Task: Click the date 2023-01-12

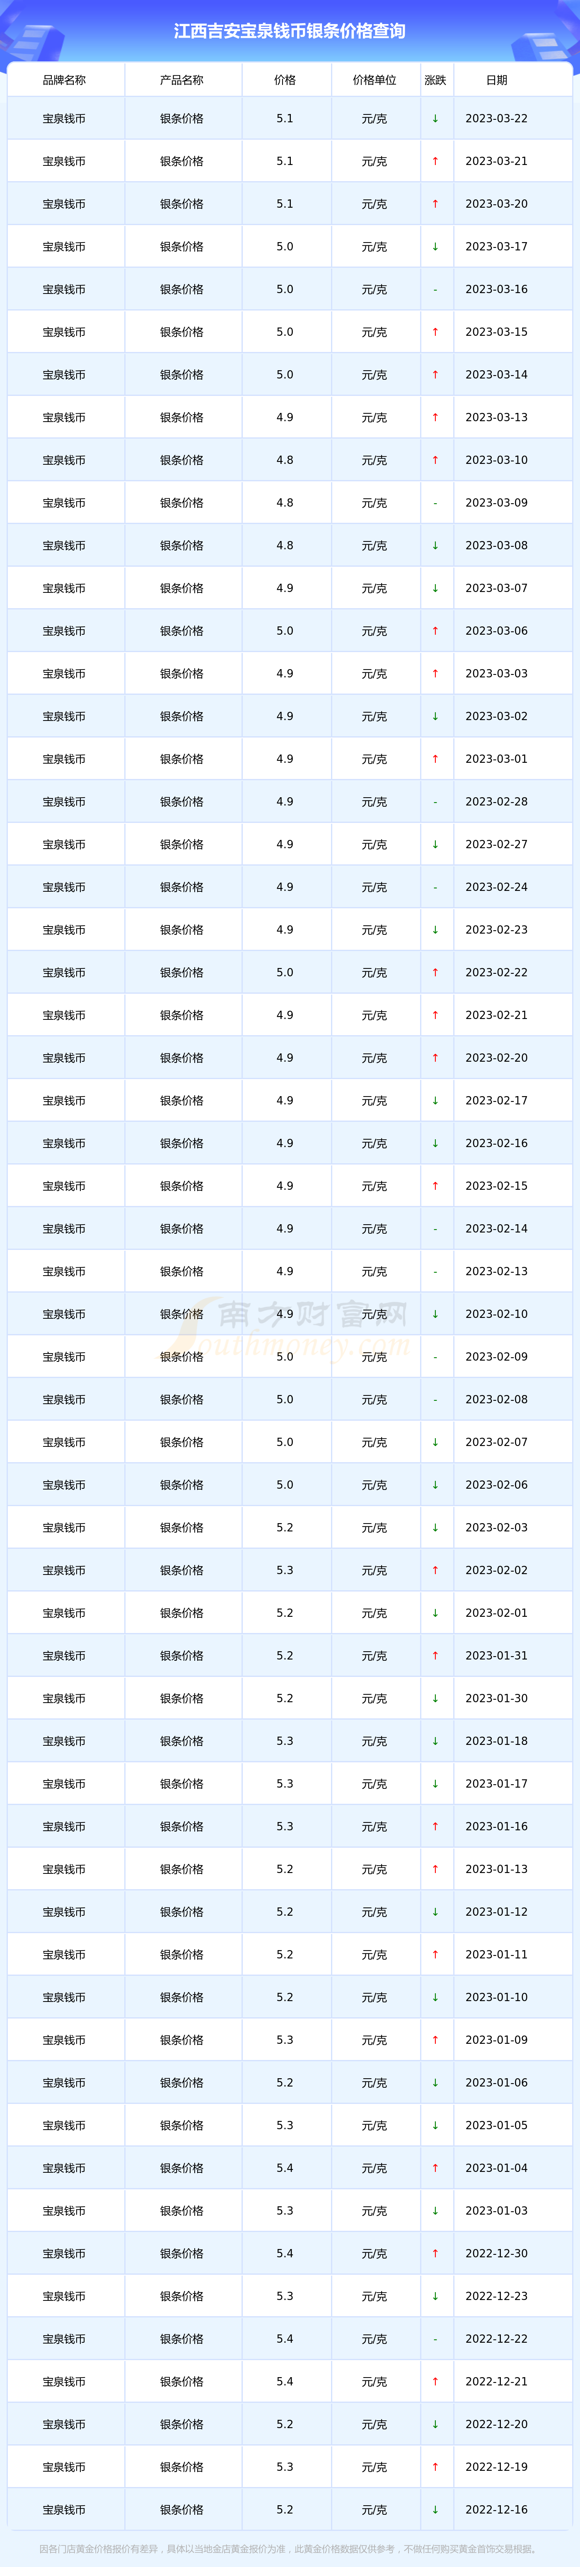Action: click(x=496, y=1912)
